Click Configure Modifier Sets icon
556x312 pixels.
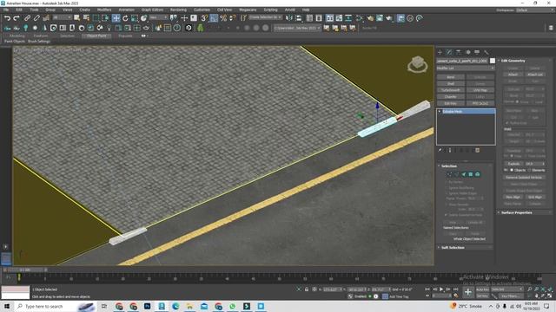tap(477, 150)
